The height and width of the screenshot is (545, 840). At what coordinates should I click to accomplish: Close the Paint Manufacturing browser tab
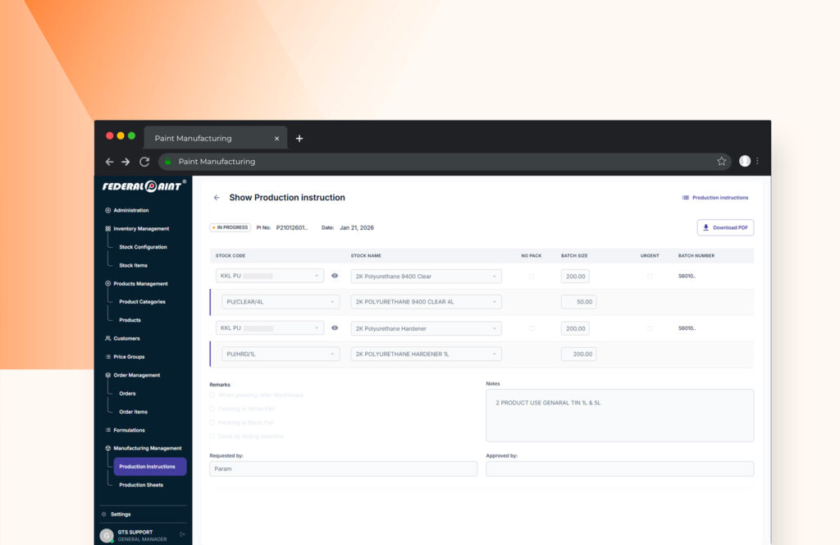coord(276,139)
